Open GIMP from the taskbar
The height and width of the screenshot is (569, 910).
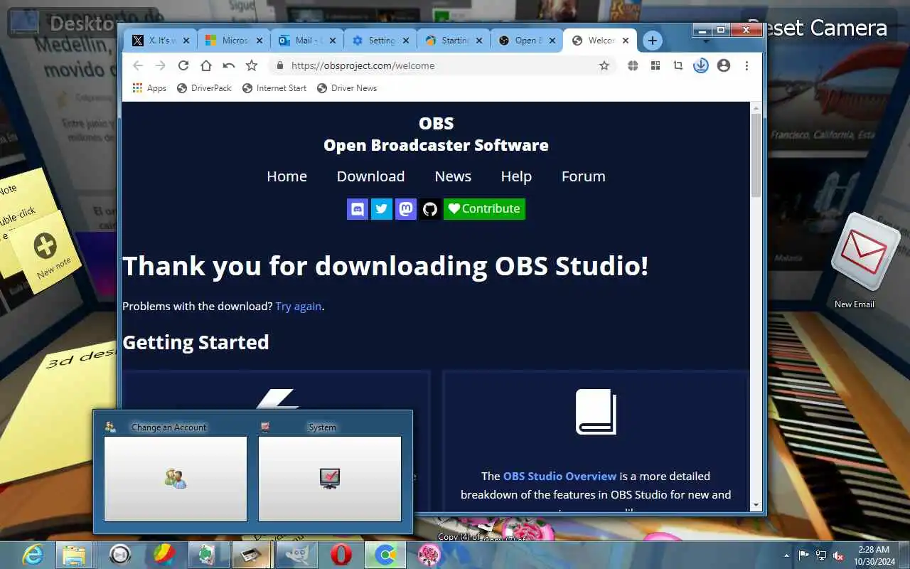point(296,555)
